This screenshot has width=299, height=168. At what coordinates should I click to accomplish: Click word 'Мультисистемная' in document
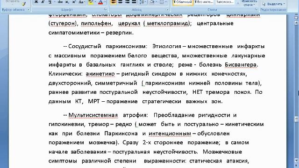[93, 115]
